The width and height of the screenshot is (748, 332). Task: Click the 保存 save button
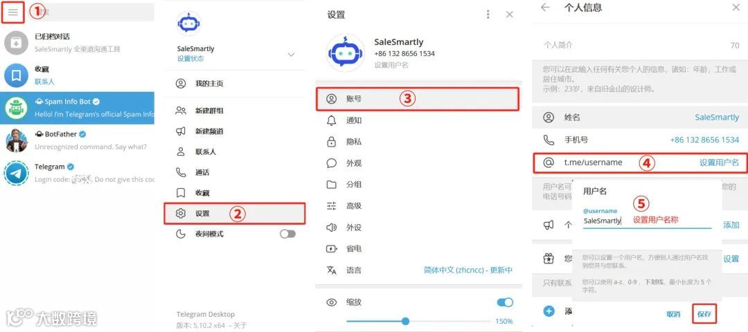click(x=704, y=314)
